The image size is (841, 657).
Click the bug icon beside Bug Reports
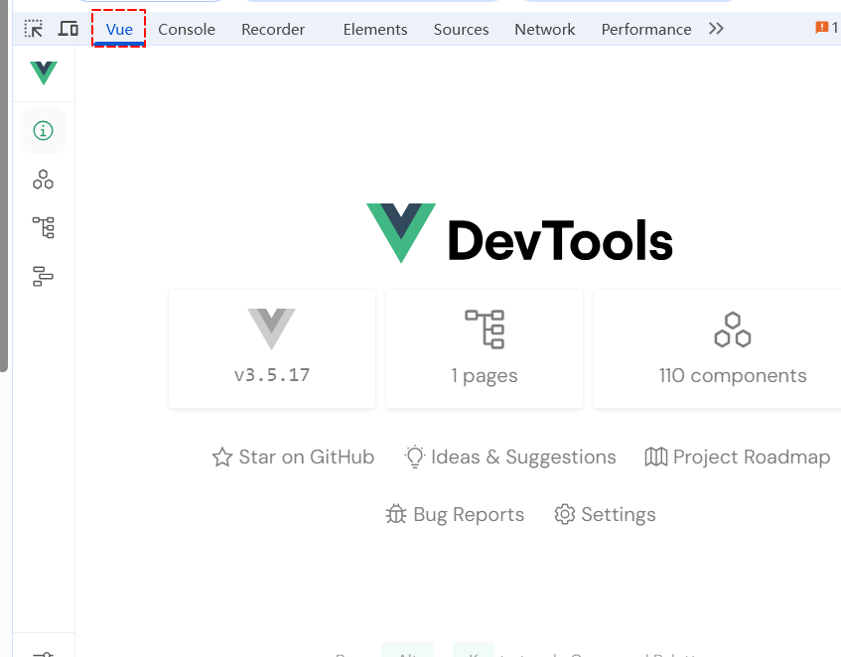(x=396, y=514)
